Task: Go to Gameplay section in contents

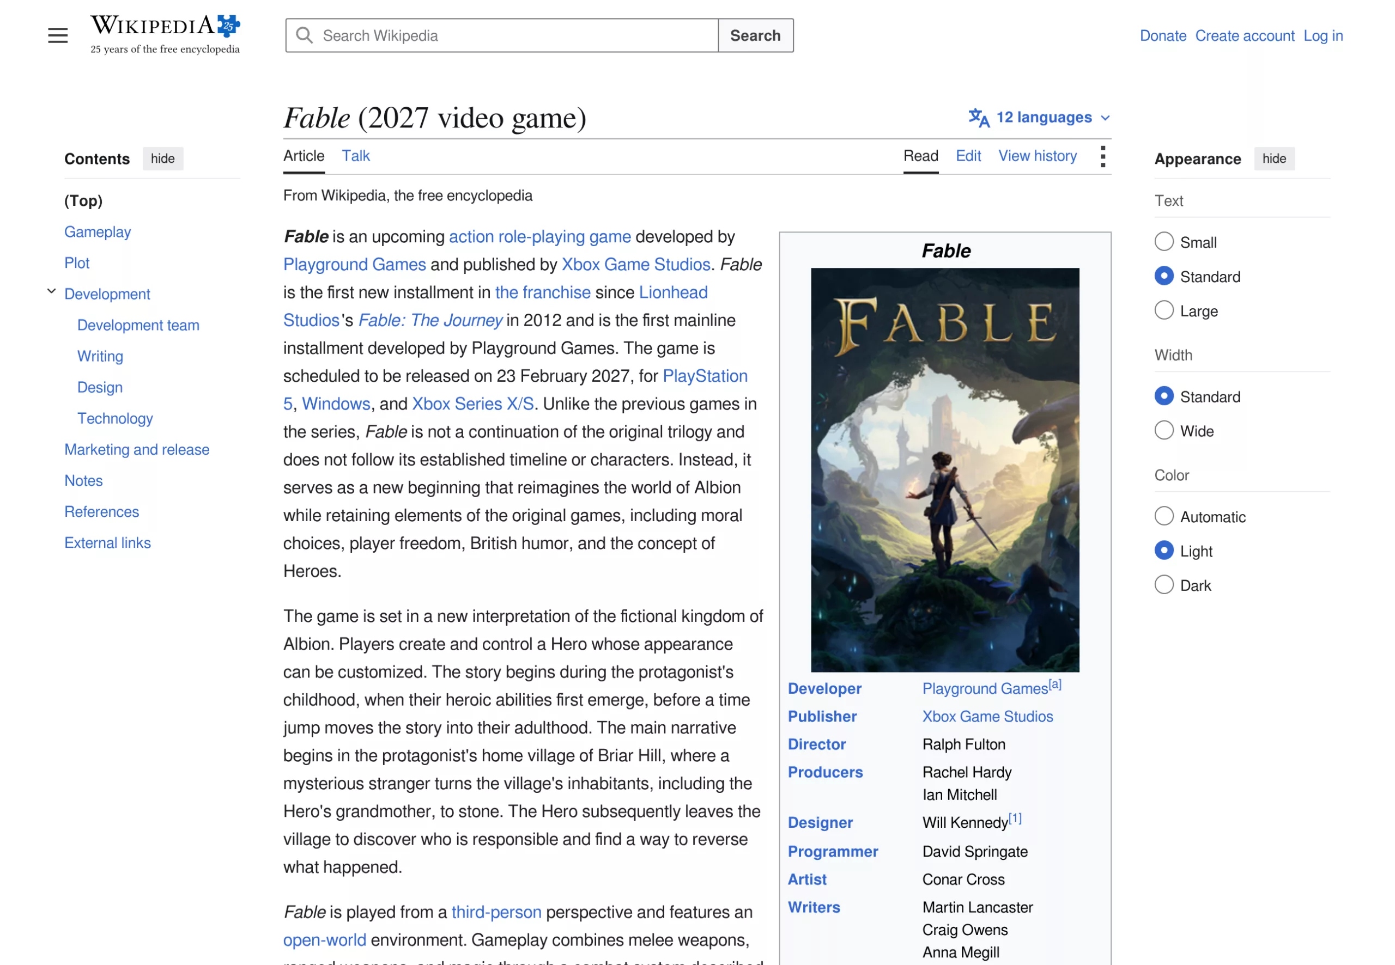Action: click(98, 231)
